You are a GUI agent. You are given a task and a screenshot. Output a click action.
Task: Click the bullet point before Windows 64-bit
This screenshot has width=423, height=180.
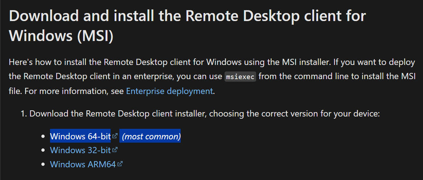43,137
